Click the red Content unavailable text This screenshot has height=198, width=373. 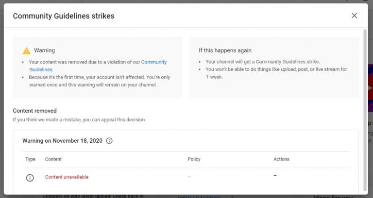pyautogui.click(x=67, y=177)
